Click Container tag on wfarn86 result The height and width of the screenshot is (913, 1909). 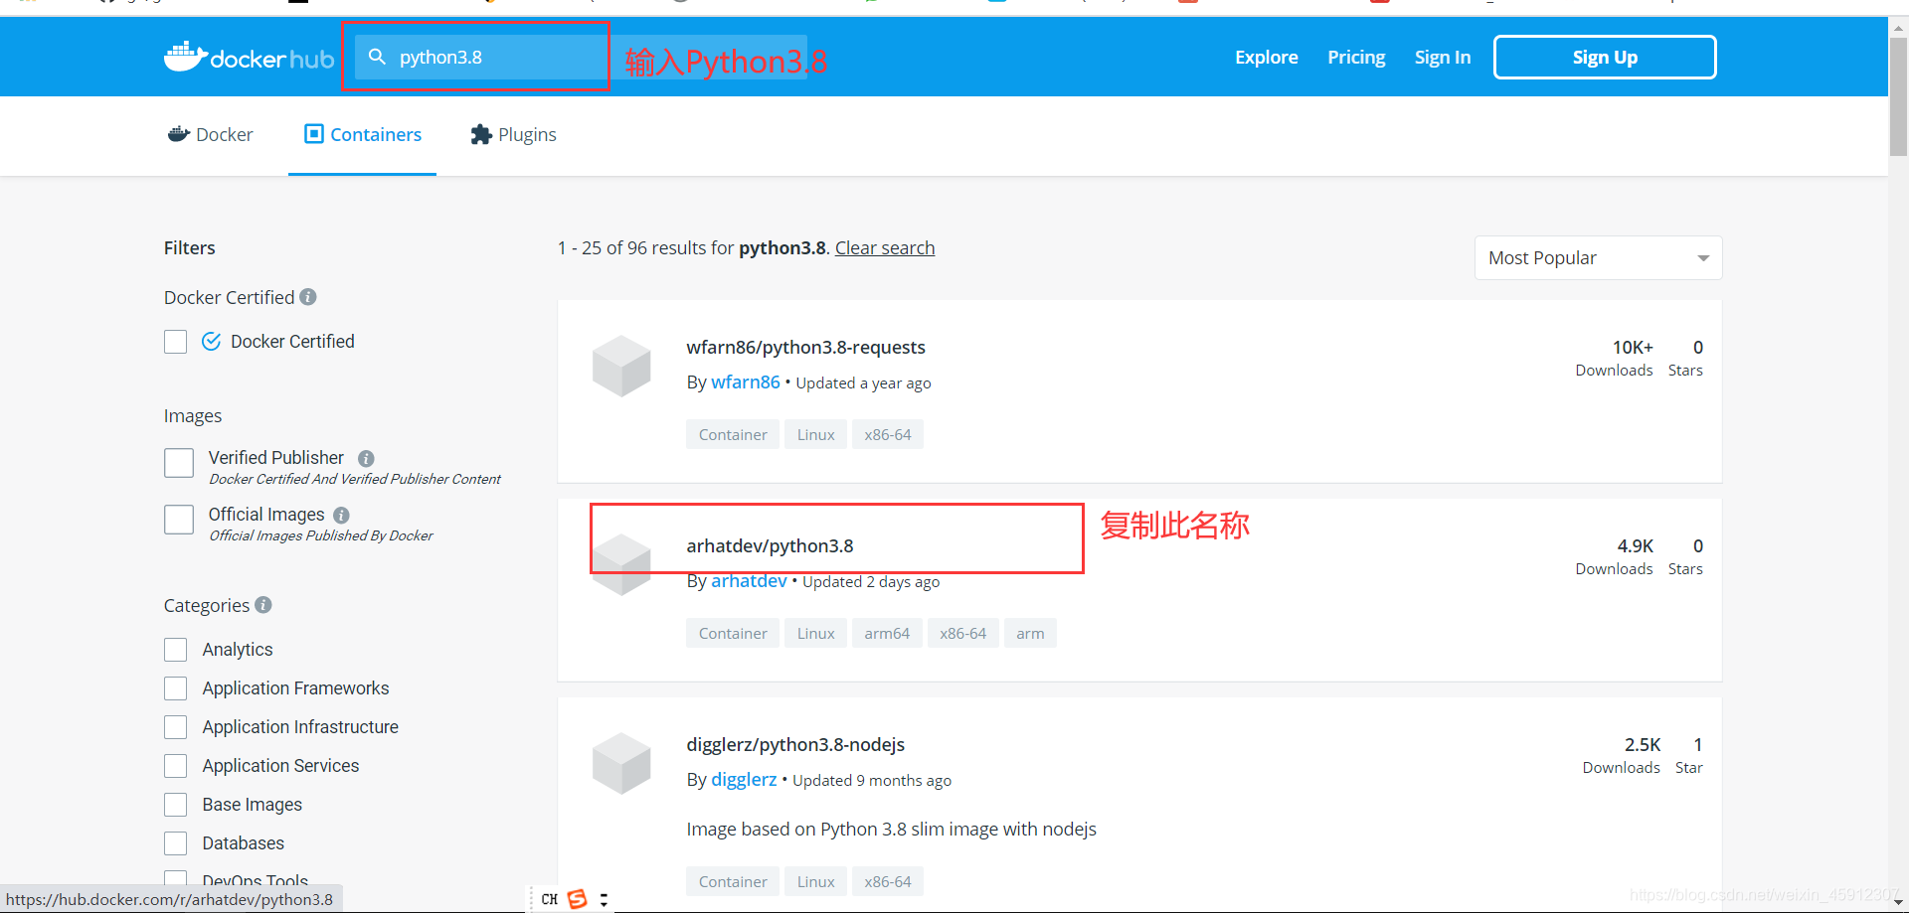tap(733, 434)
